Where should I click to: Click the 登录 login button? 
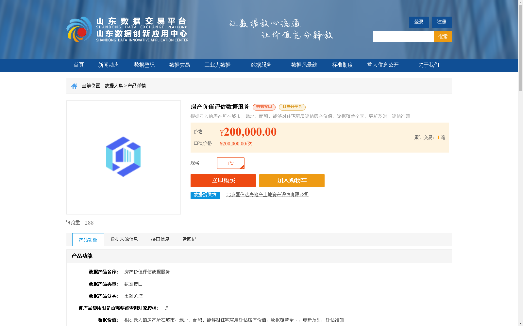click(419, 22)
